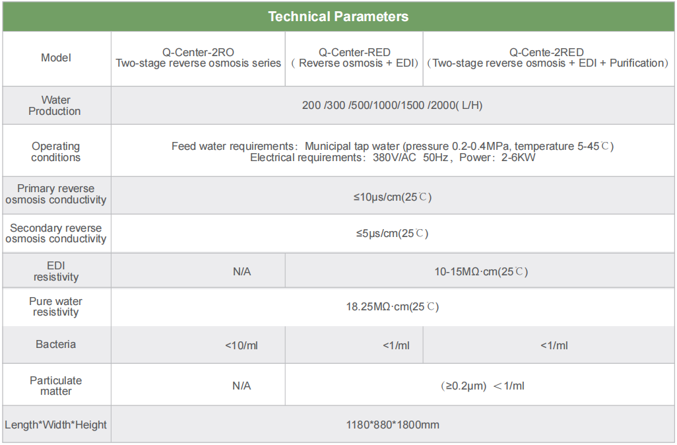The width and height of the screenshot is (677, 445).
Task: Select the Model row label cell
Action: click(x=56, y=58)
